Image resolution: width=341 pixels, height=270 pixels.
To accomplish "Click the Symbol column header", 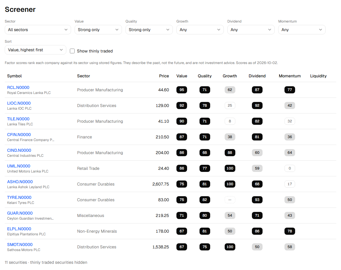I will point(14,76).
